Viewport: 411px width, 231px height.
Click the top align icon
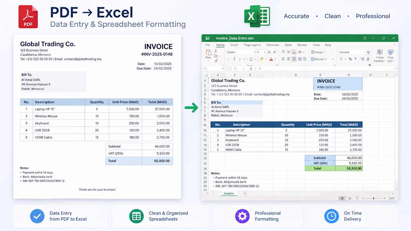(x=283, y=52)
